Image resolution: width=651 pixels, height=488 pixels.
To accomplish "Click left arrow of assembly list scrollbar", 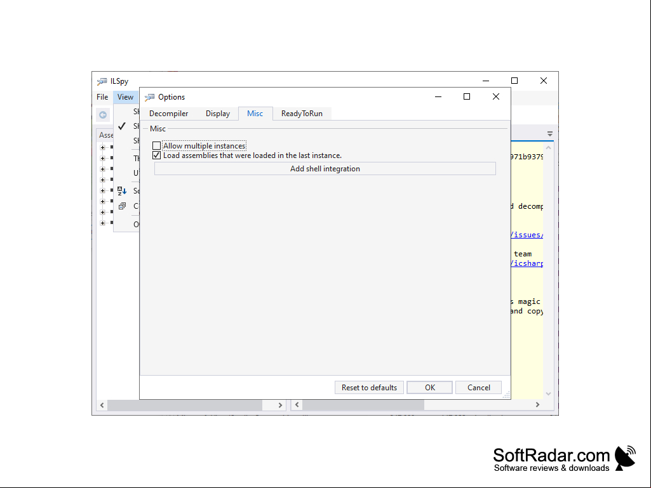I will pyautogui.click(x=102, y=405).
